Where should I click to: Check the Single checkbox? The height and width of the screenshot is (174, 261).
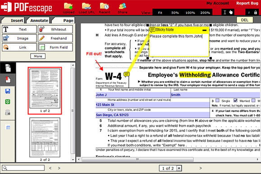(217, 101)
